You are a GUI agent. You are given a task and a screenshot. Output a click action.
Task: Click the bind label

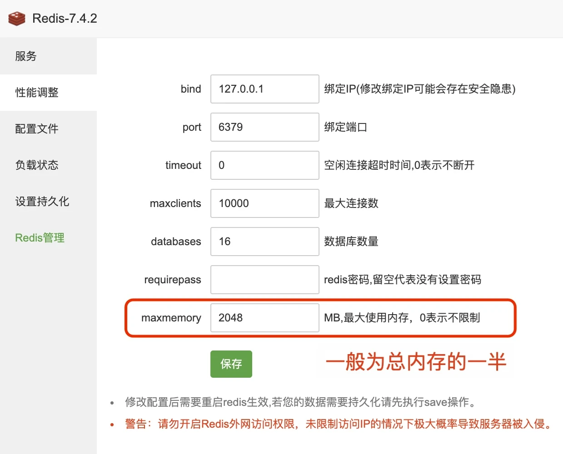191,89
